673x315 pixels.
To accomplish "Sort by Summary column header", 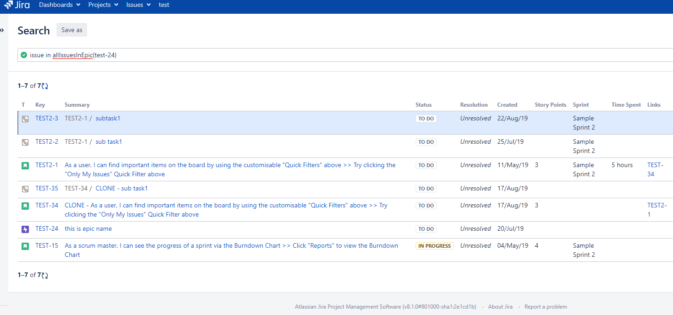I will 77,105.
